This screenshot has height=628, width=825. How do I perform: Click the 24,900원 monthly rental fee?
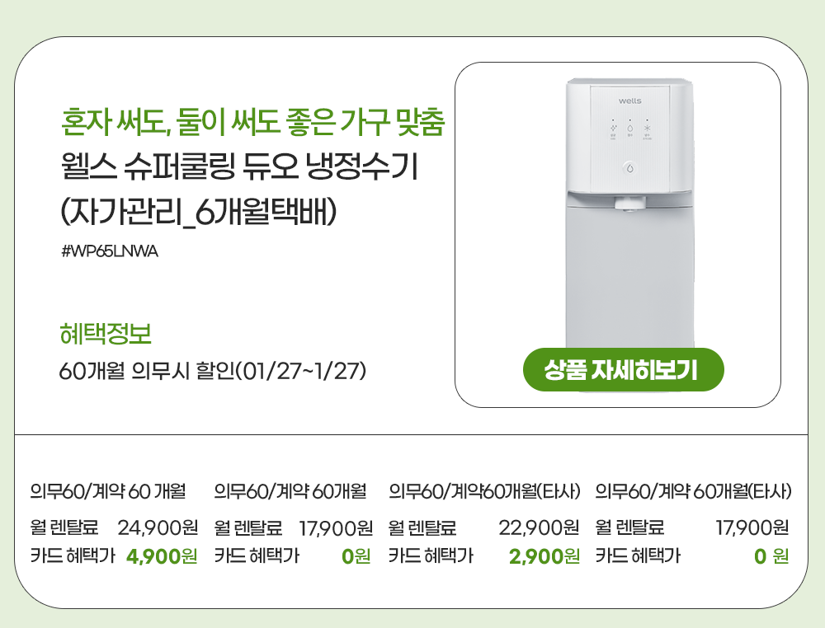pyautogui.click(x=158, y=527)
